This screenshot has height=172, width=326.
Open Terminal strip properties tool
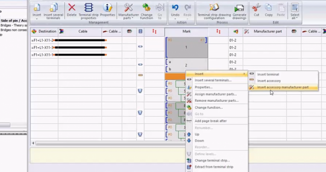tap(89, 11)
